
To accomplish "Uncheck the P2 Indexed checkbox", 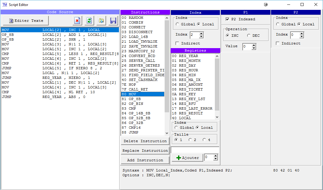I will (228, 19).
